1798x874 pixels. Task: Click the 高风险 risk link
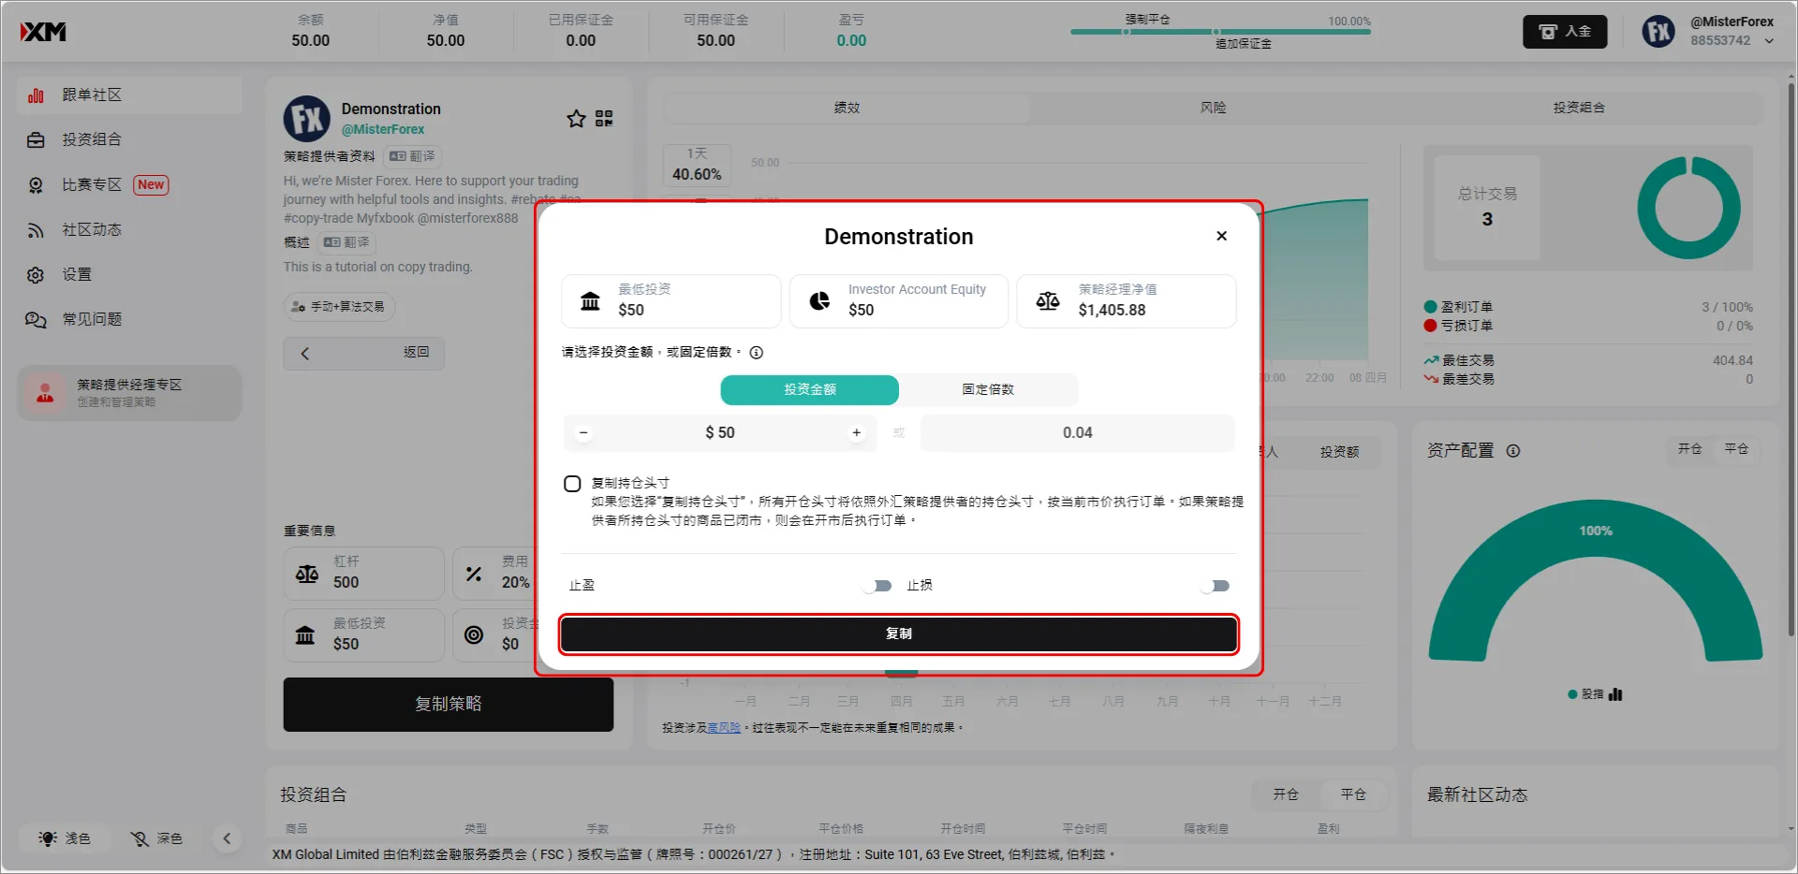(x=724, y=728)
